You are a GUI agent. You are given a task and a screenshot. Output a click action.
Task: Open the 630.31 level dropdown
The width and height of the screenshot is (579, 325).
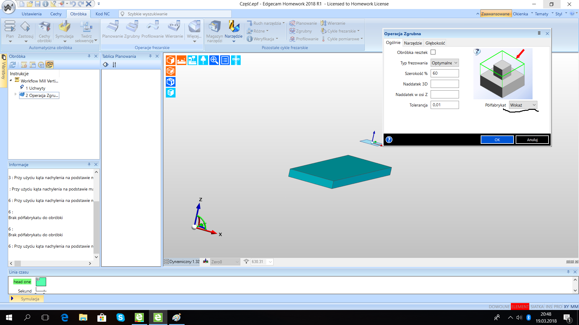(x=262, y=262)
